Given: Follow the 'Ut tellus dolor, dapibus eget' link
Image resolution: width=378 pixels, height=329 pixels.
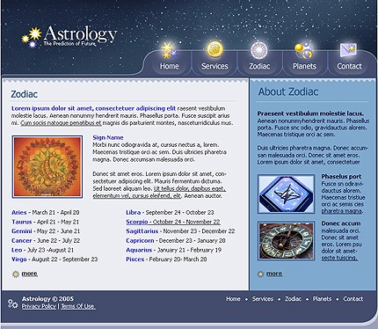Looking at the screenshot, I should coord(189,188).
